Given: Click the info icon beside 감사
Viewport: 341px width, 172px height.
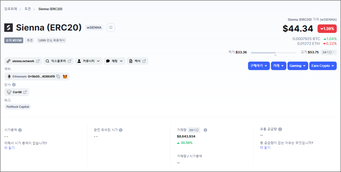Looking at the screenshot, I should point(14,84).
